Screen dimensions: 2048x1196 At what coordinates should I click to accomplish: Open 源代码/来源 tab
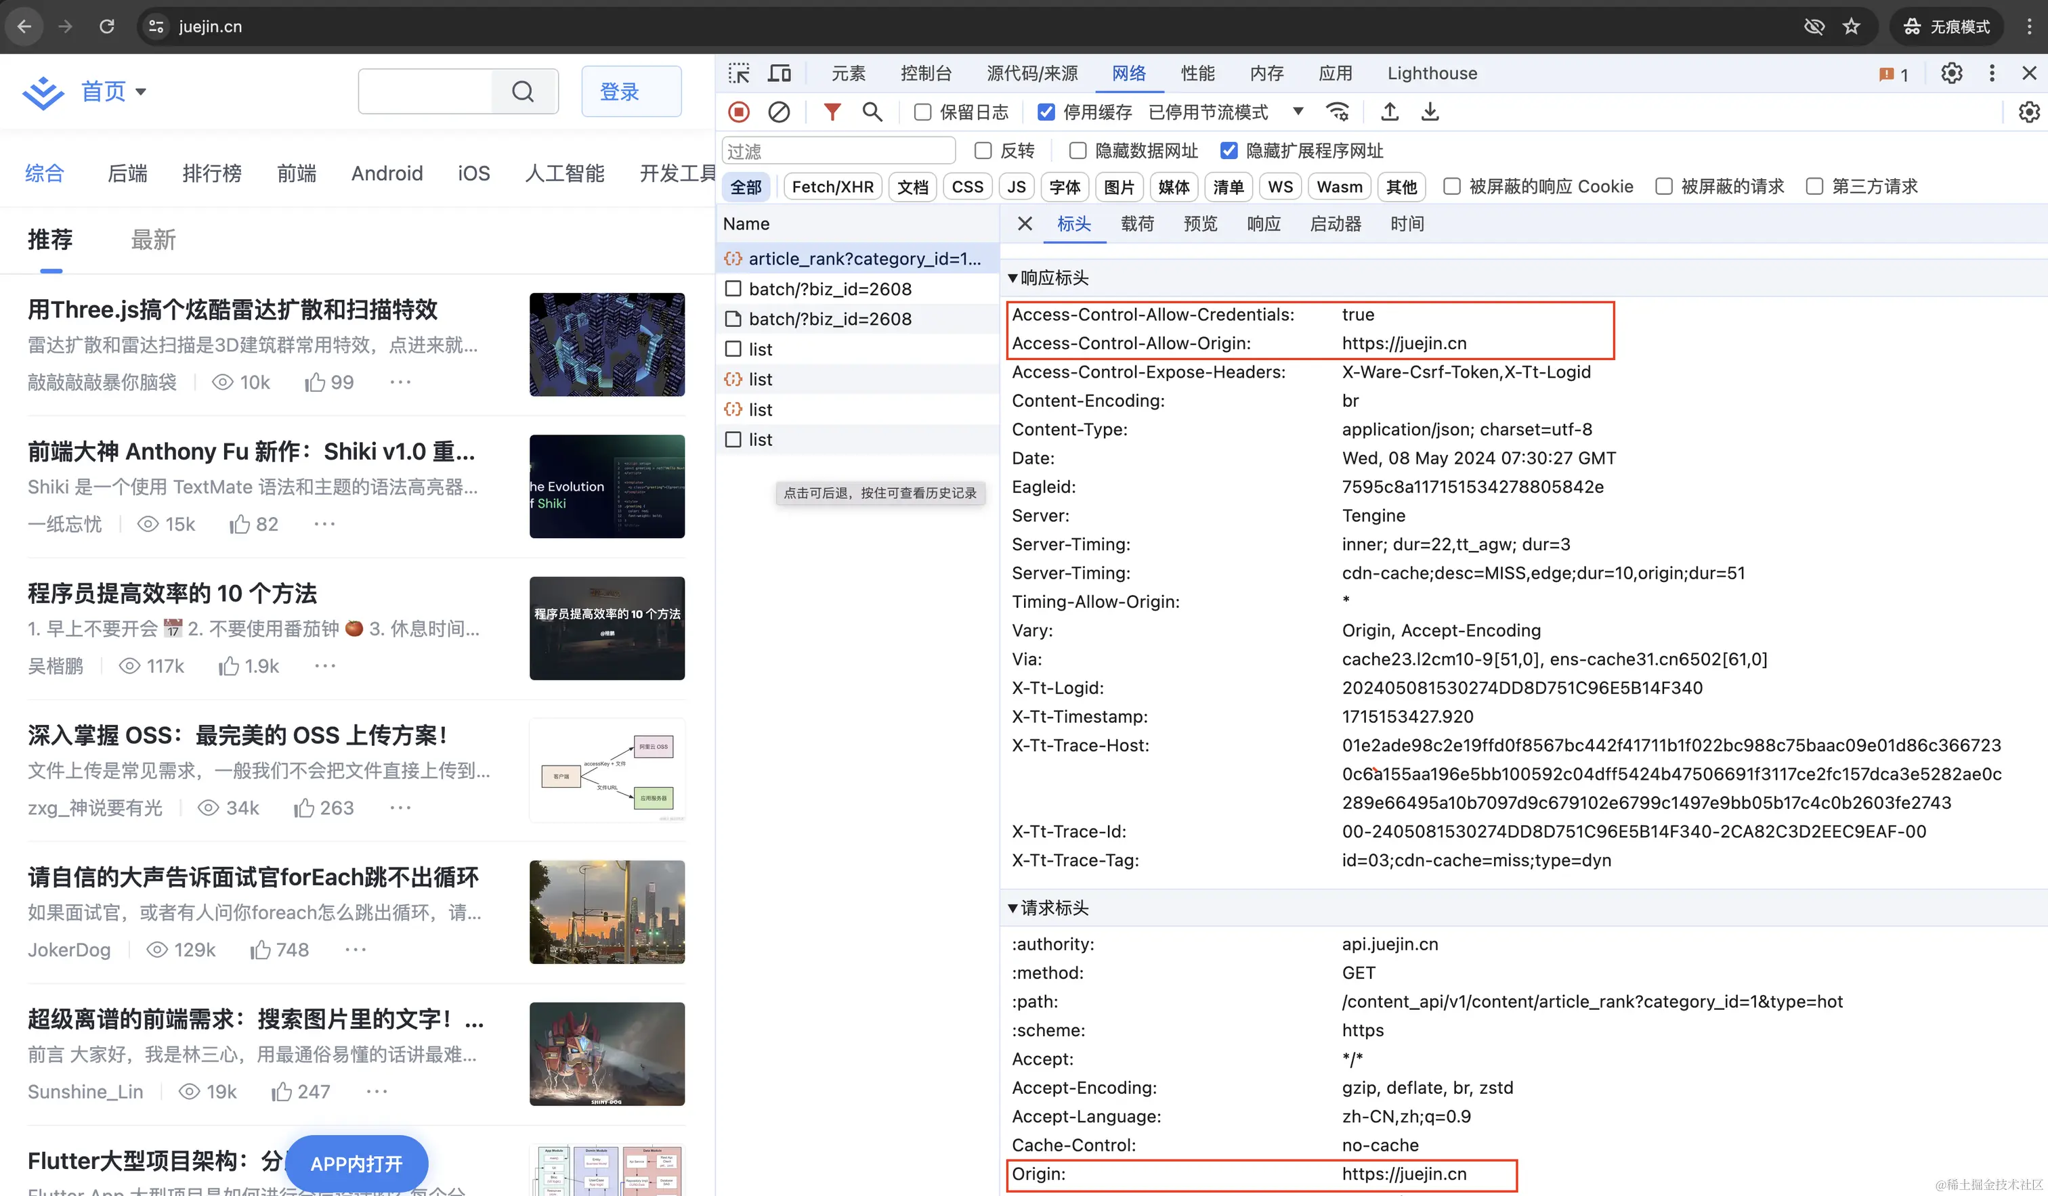tap(1032, 73)
